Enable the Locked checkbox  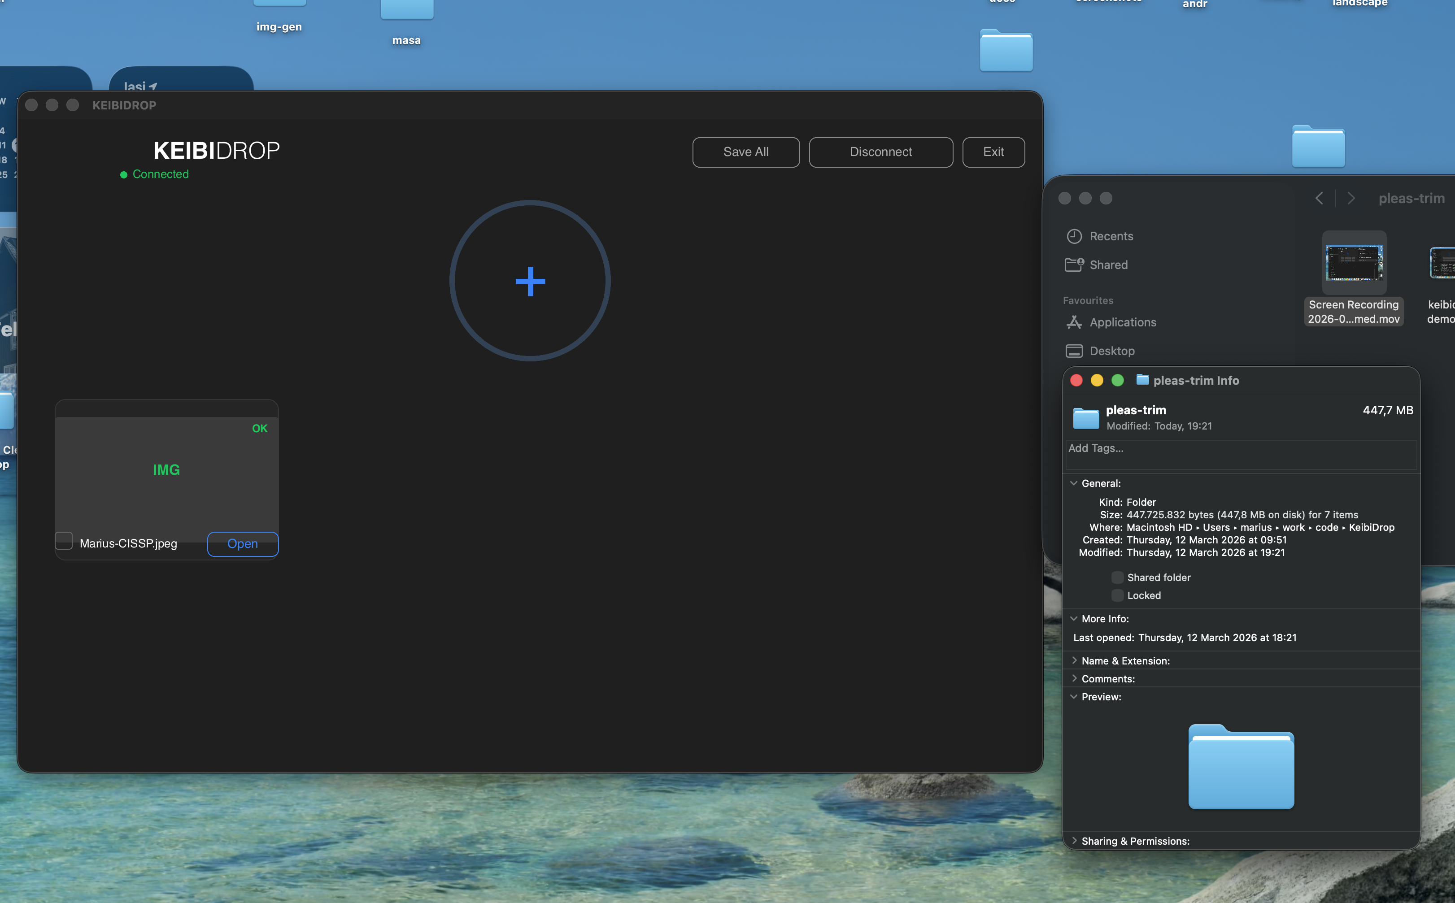(x=1116, y=595)
